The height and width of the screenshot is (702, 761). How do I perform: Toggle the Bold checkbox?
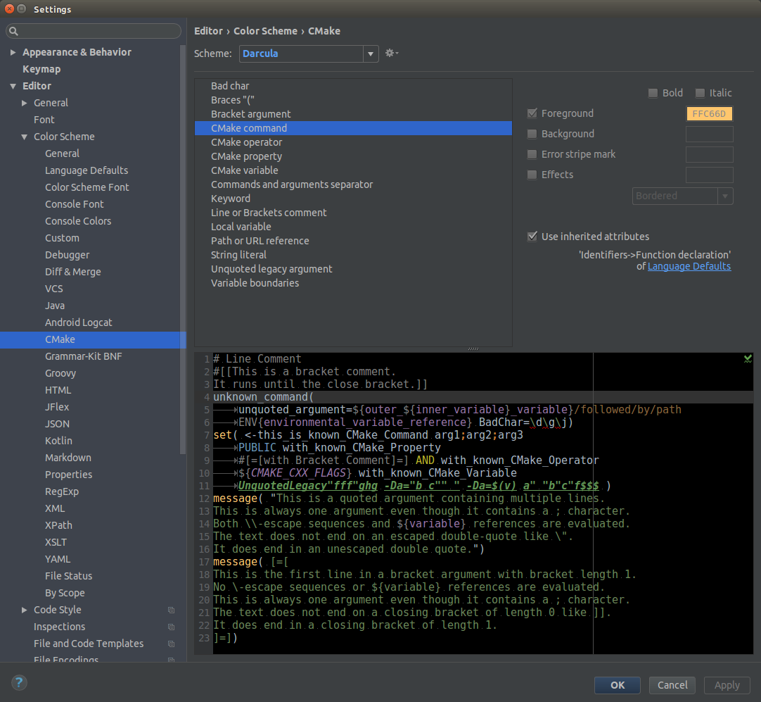tap(653, 93)
